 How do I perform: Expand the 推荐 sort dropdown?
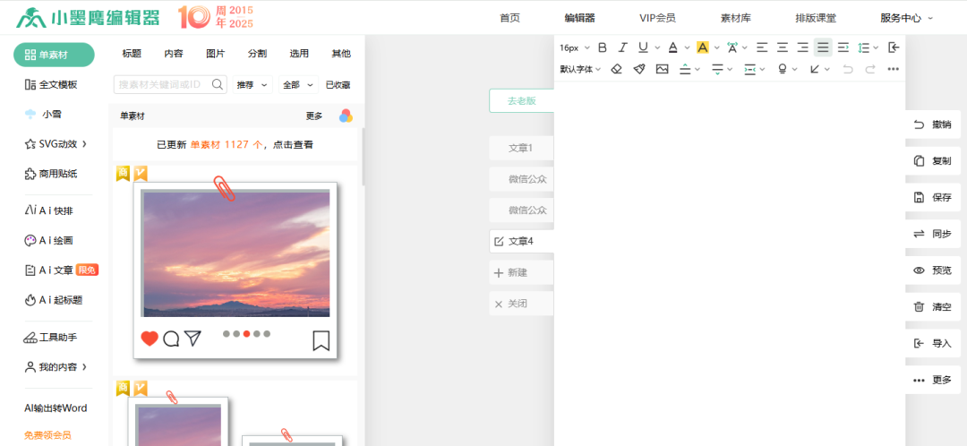(x=252, y=85)
